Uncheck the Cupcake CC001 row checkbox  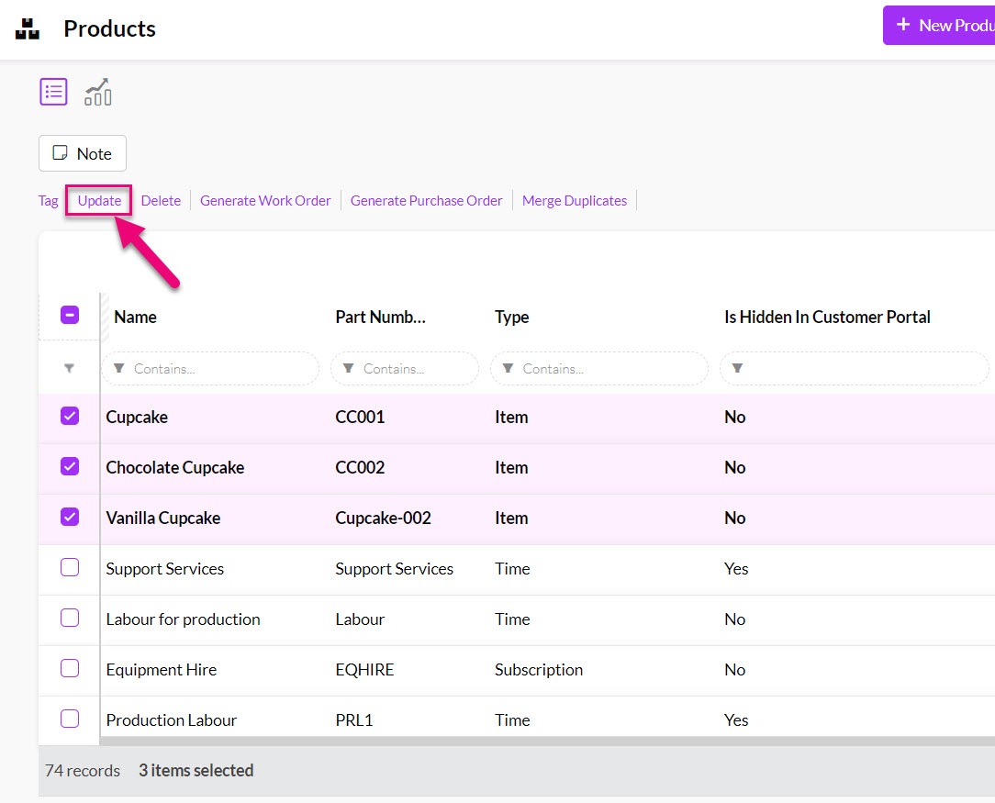point(70,416)
